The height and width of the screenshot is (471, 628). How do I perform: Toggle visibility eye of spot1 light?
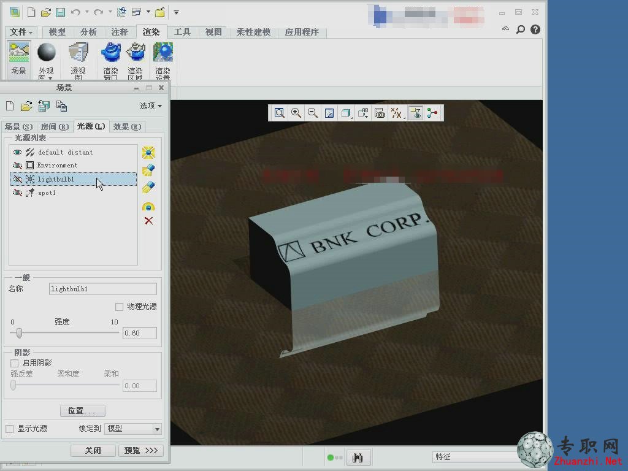coord(17,193)
